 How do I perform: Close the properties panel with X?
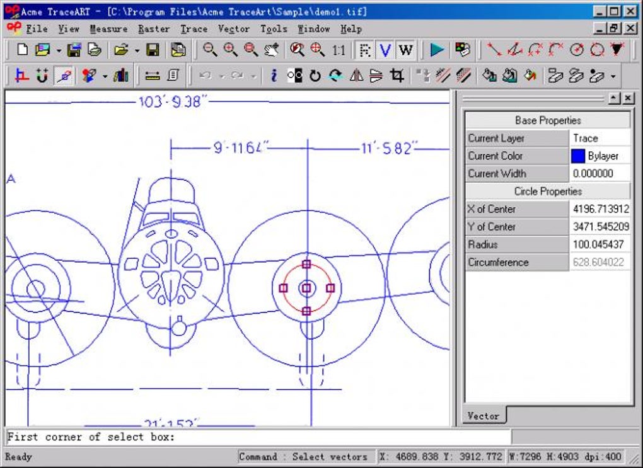[628, 98]
